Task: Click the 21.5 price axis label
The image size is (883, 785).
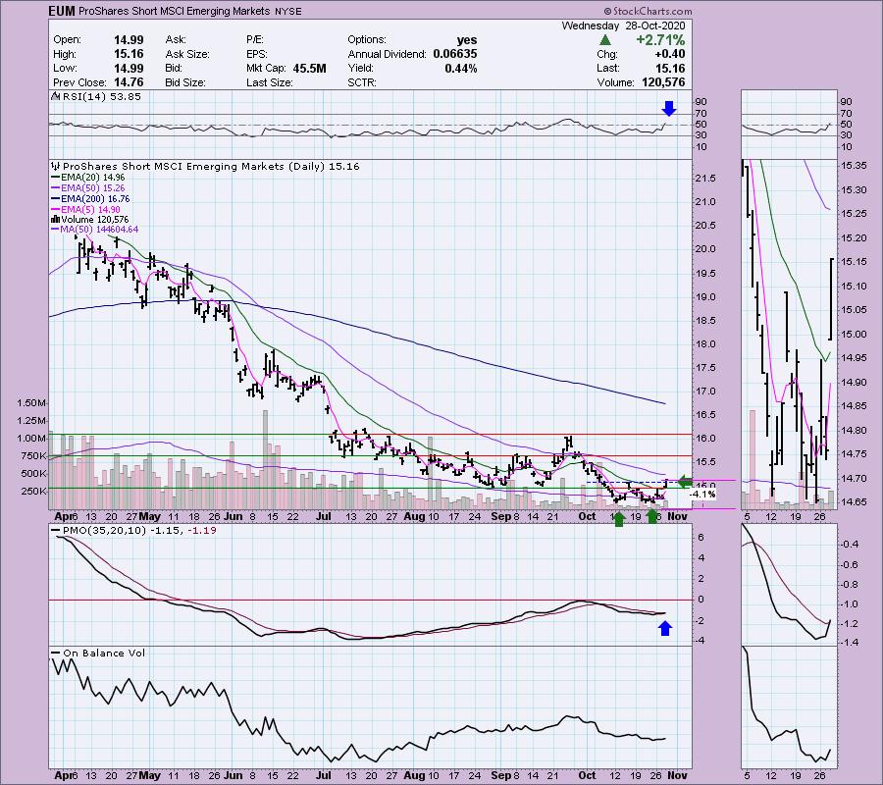Action: (705, 178)
